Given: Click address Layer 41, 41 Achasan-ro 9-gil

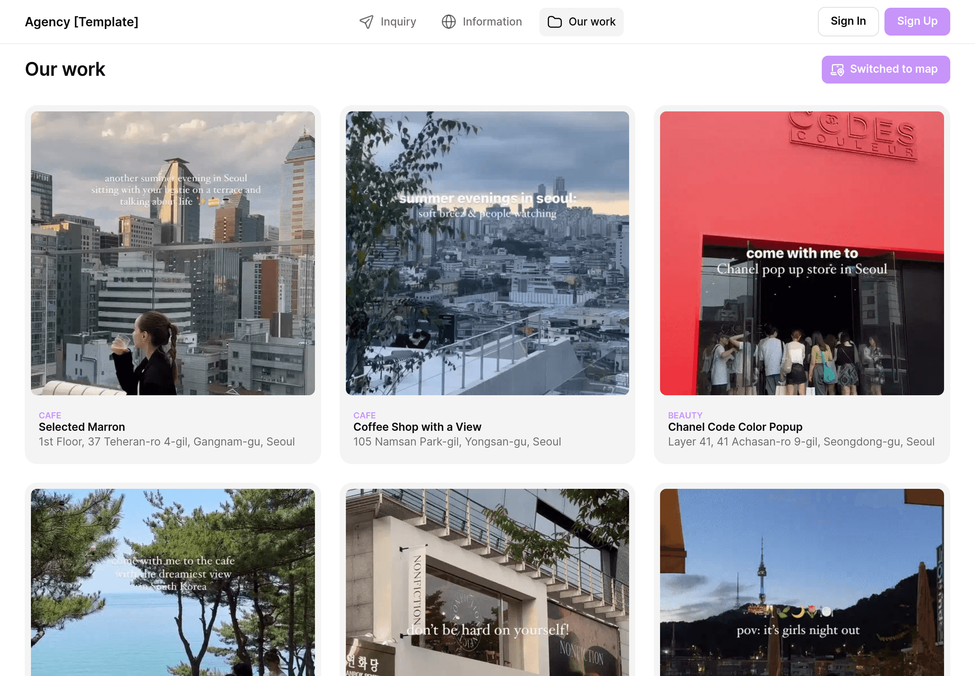Looking at the screenshot, I should pos(801,442).
